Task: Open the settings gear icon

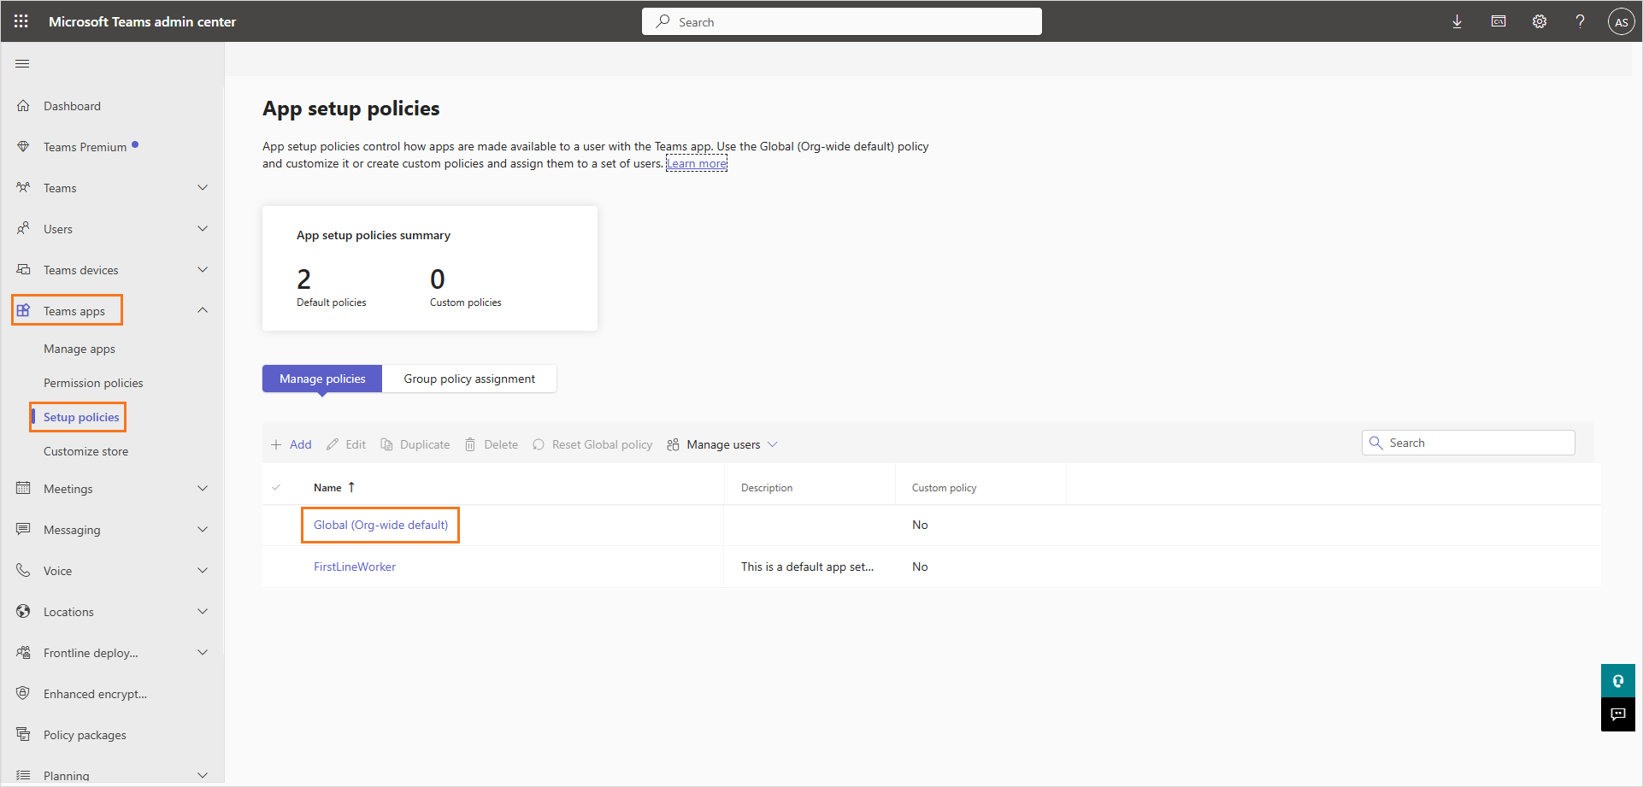Action: 1540,21
